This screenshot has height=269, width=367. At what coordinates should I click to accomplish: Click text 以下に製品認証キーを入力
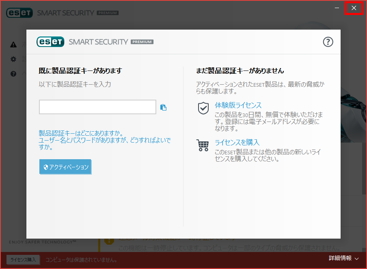[75, 84]
